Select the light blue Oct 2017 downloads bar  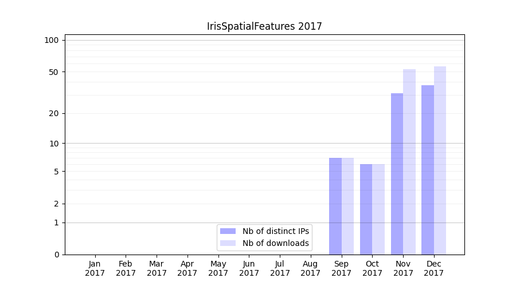coord(378,209)
